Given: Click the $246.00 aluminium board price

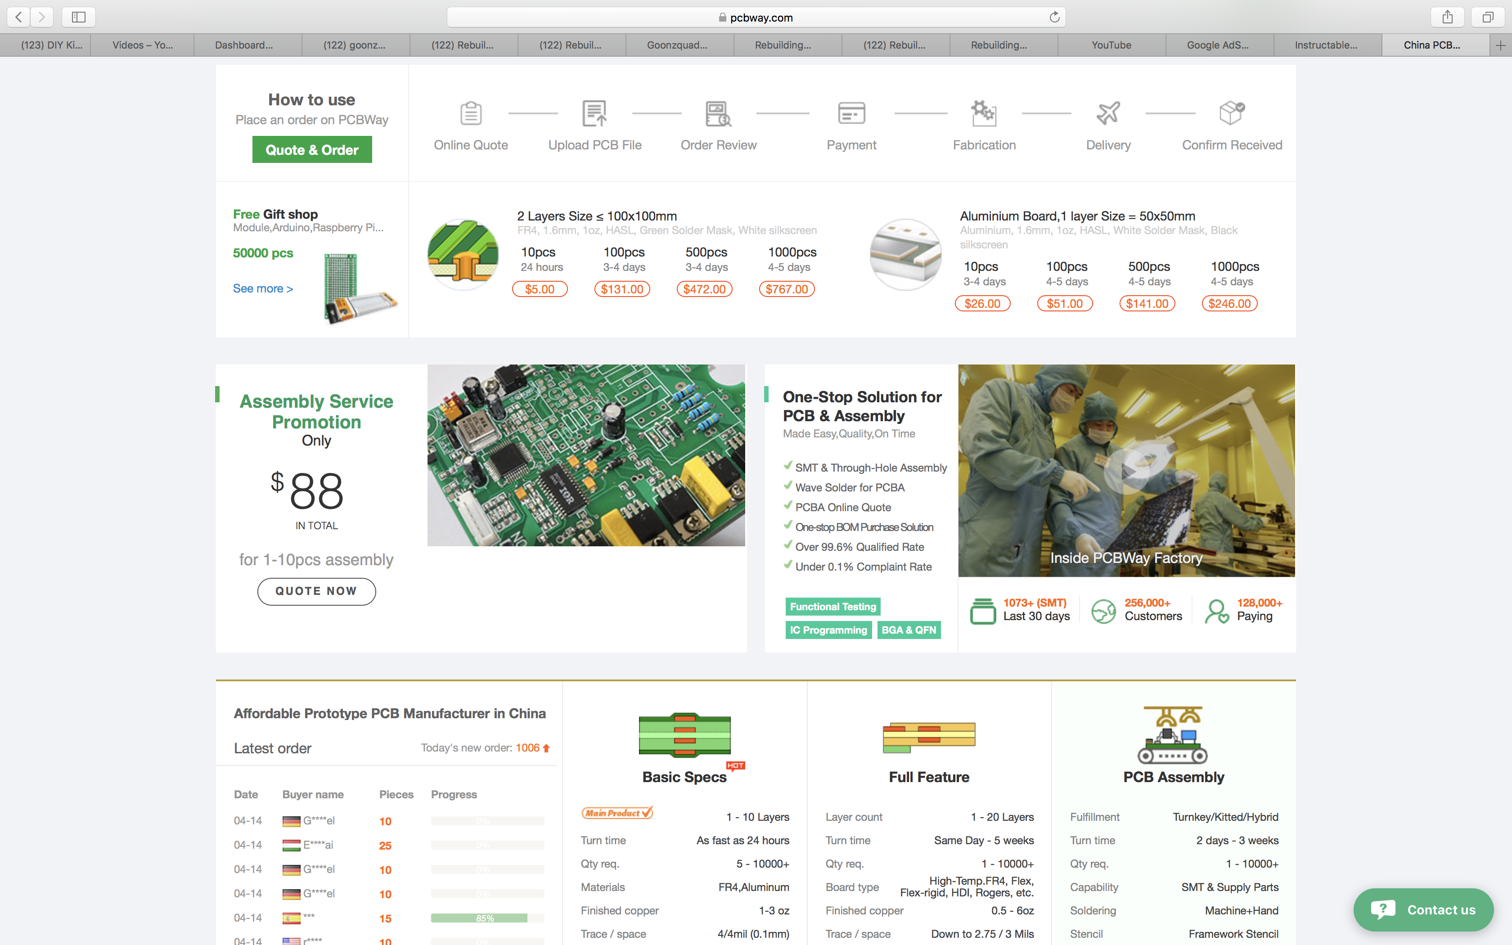Looking at the screenshot, I should 1229,304.
